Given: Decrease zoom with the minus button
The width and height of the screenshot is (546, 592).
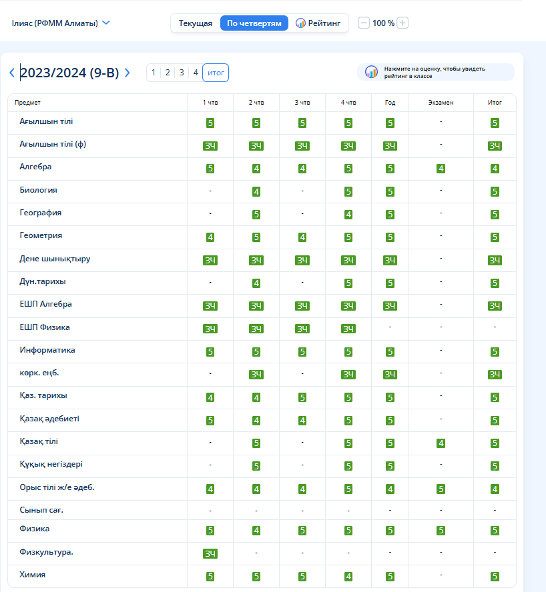Looking at the screenshot, I should 364,23.
